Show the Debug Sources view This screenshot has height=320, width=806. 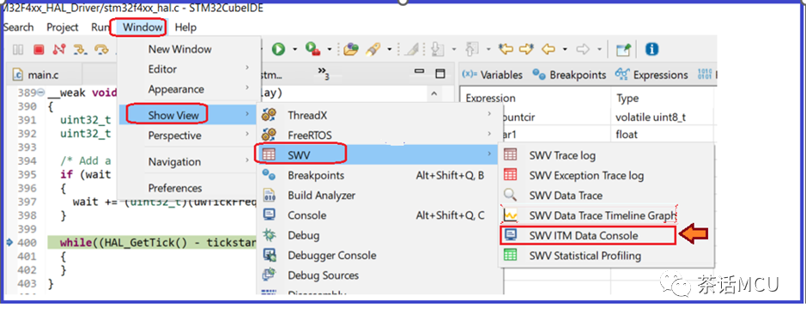pyautogui.click(x=378, y=275)
